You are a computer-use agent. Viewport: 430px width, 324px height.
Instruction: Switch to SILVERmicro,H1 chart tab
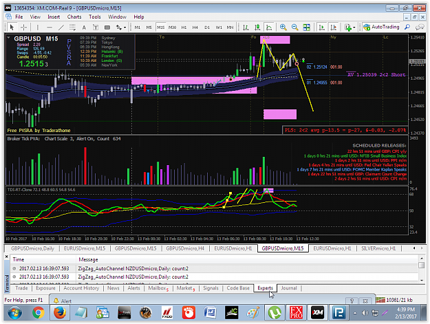point(378,248)
